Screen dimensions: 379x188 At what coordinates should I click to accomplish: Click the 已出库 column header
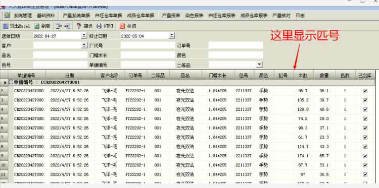point(365,75)
